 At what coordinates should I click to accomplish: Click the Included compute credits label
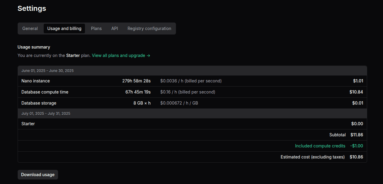320,146
